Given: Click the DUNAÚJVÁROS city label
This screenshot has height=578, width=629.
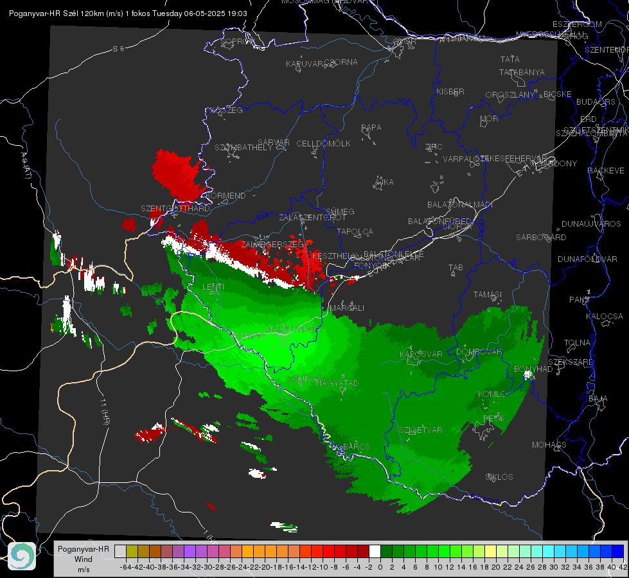Looking at the screenshot, I should tap(591, 224).
